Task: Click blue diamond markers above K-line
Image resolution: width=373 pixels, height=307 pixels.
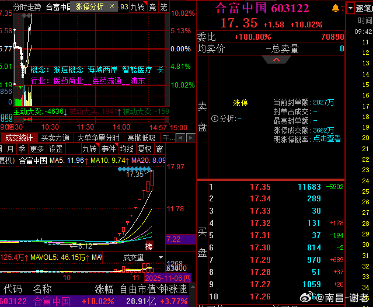Action: (135, 169)
